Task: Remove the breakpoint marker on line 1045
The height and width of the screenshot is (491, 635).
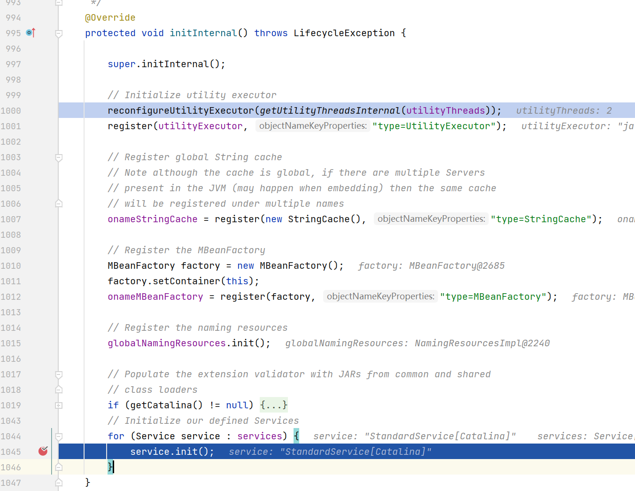Action: [x=43, y=451]
